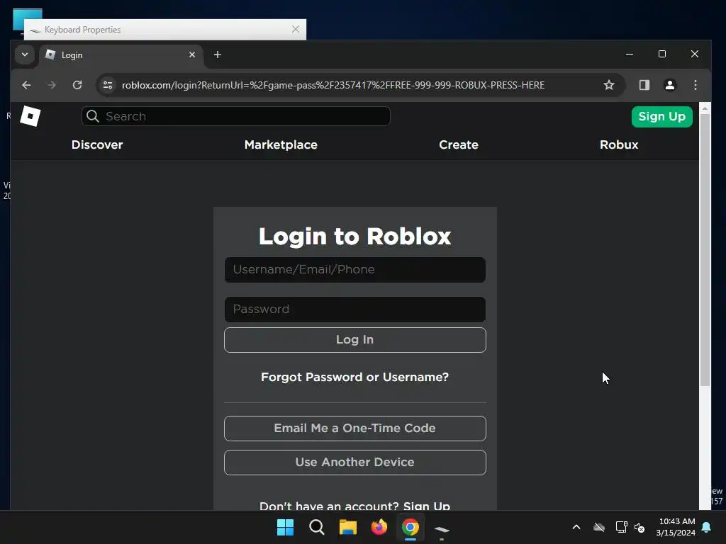Open Chrome three-dot menu
Screen dimensions: 726x544
click(x=695, y=85)
